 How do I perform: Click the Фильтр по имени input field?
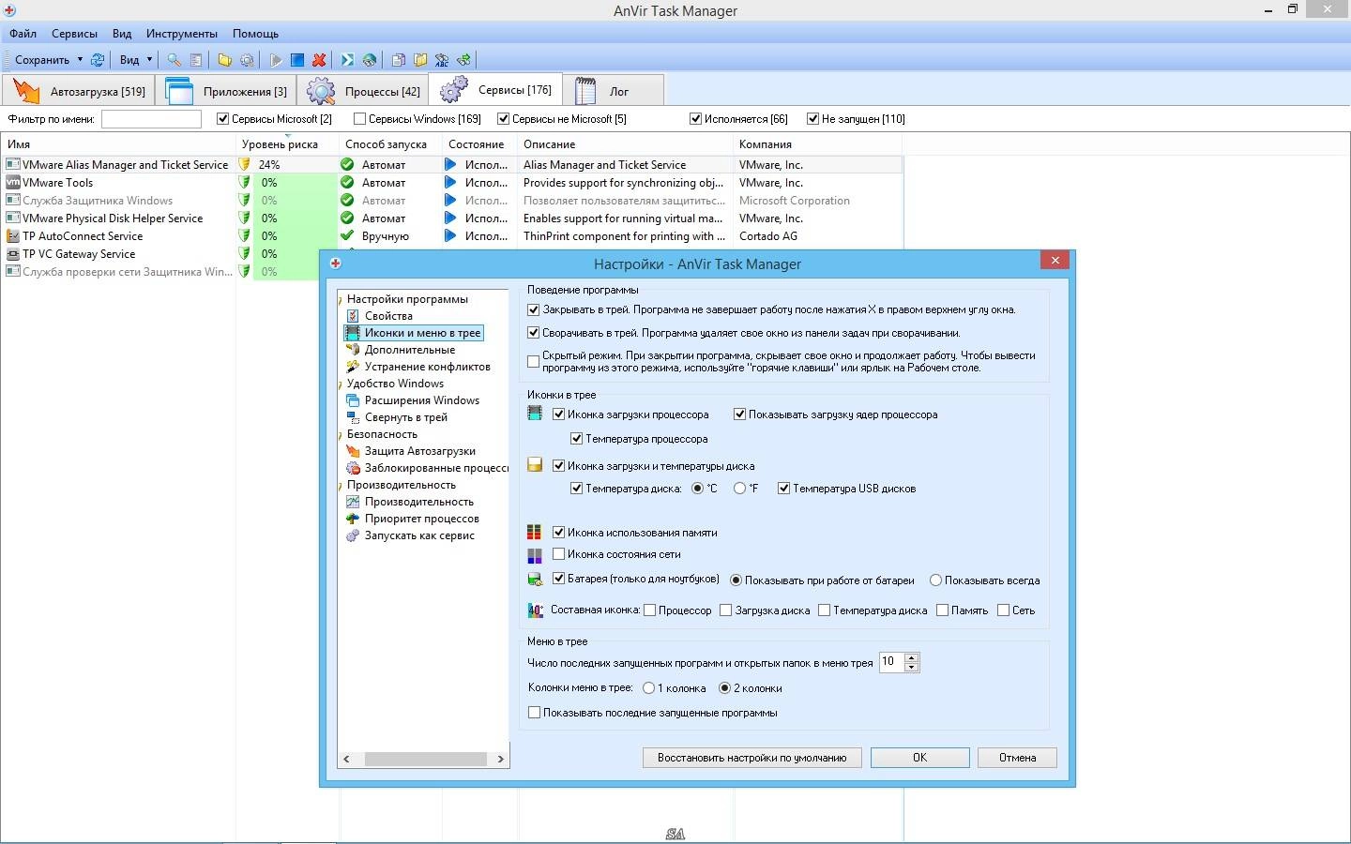click(x=151, y=119)
